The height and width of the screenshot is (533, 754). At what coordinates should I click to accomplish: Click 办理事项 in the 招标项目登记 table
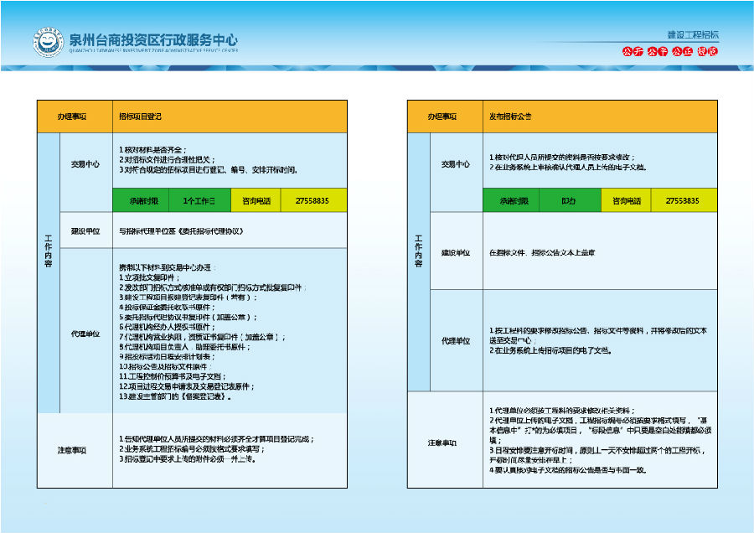[72, 116]
